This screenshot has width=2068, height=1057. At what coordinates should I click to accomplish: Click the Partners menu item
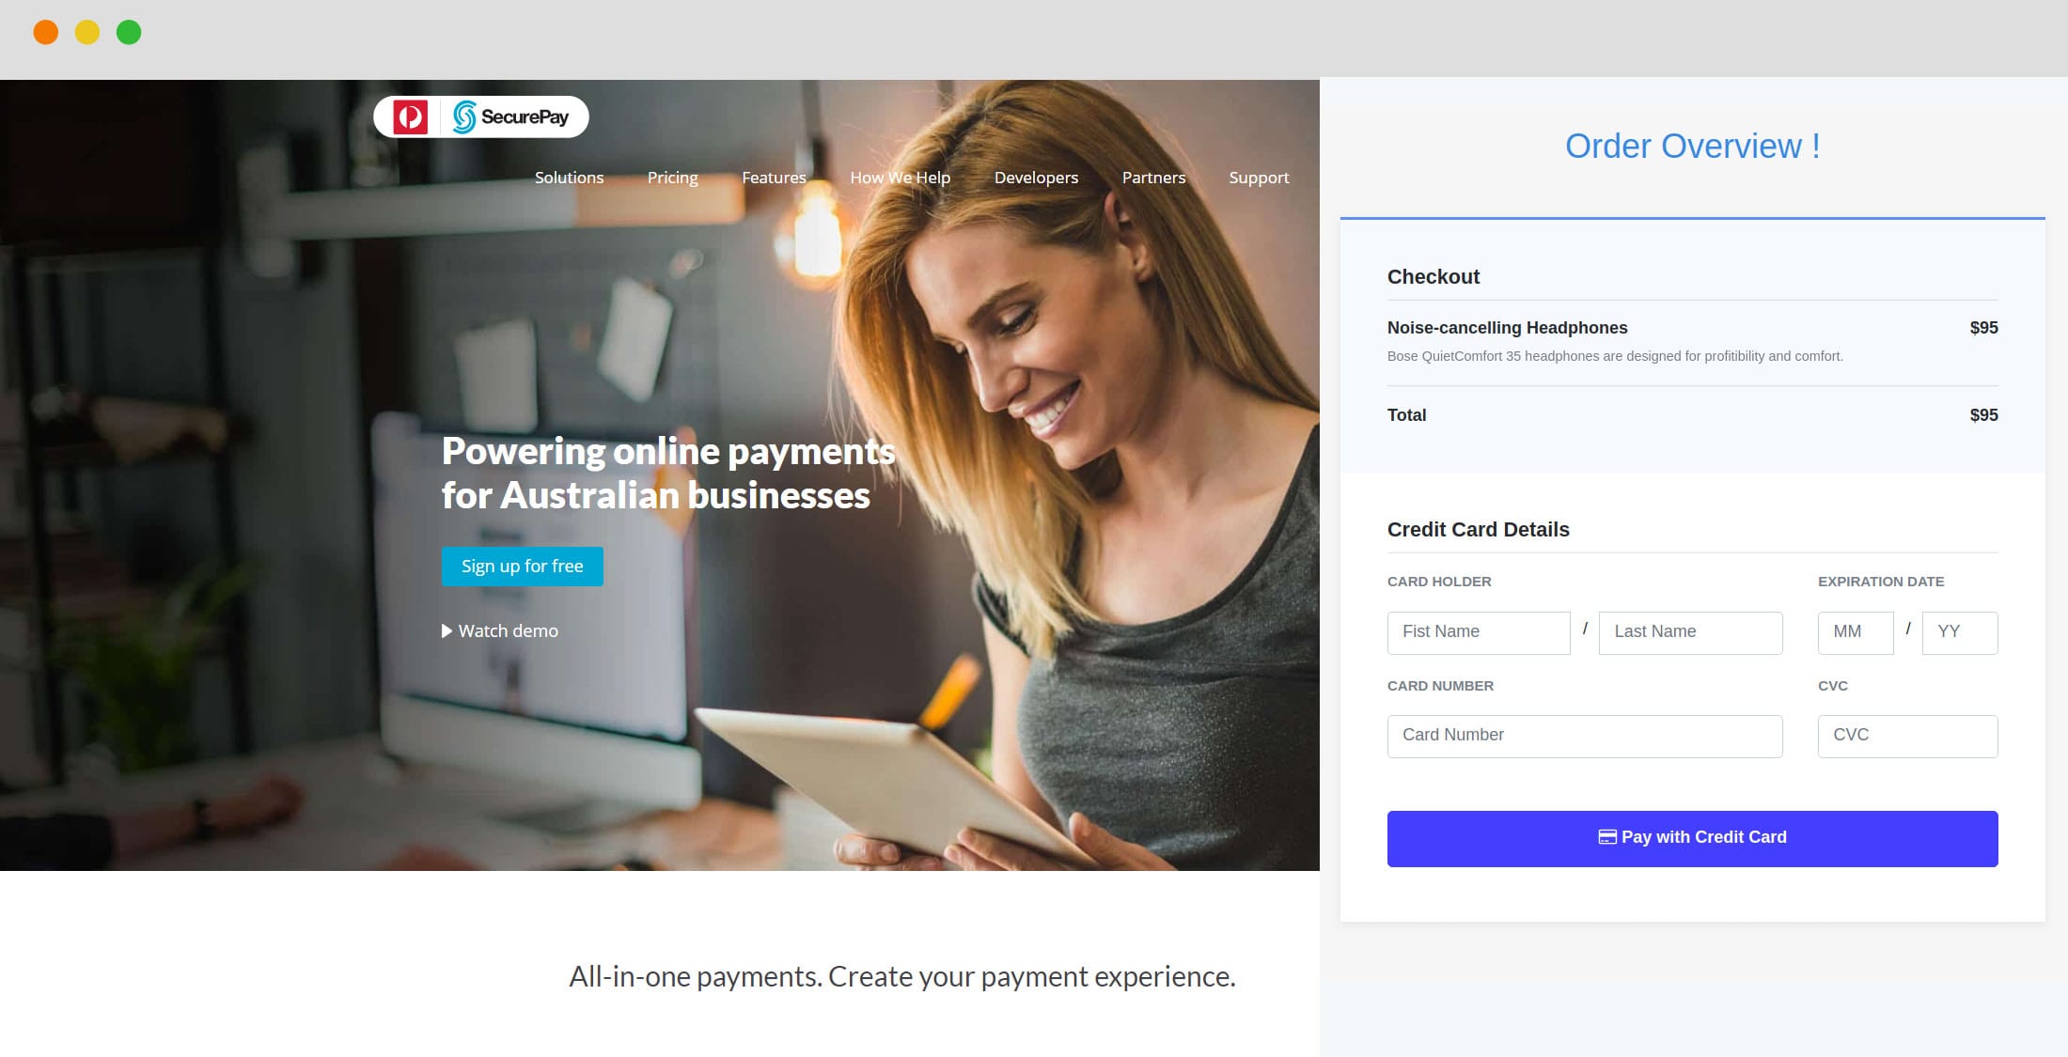[1152, 177]
